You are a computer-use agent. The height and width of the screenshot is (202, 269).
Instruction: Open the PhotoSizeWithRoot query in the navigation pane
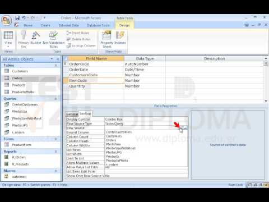point(27,118)
